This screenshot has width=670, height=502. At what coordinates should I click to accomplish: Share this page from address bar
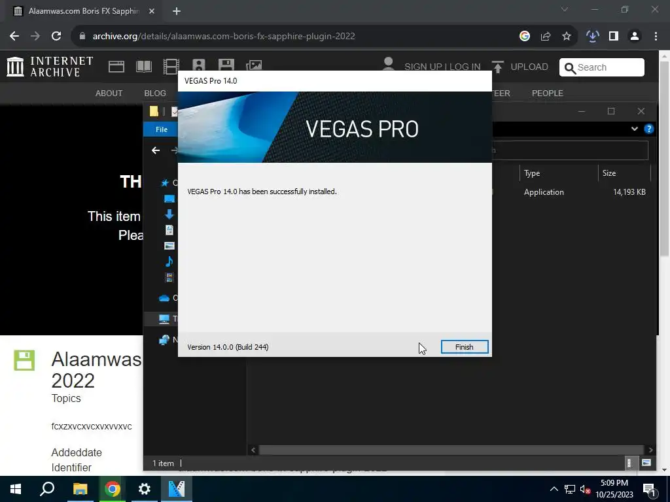546,37
